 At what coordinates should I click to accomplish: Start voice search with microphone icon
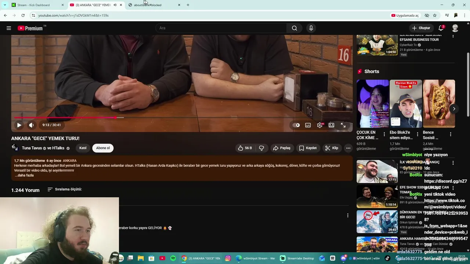(x=311, y=28)
